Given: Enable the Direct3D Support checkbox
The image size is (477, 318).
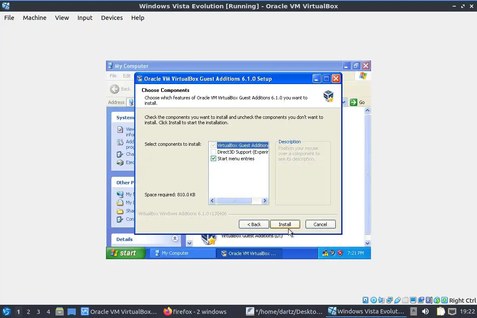Looking at the screenshot, I should (213, 152).
